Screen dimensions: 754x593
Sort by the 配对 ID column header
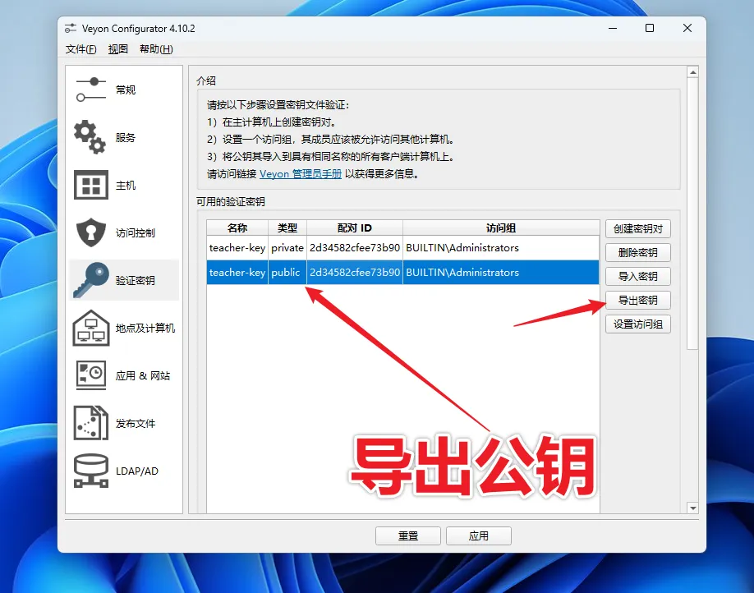pos(354,228)
